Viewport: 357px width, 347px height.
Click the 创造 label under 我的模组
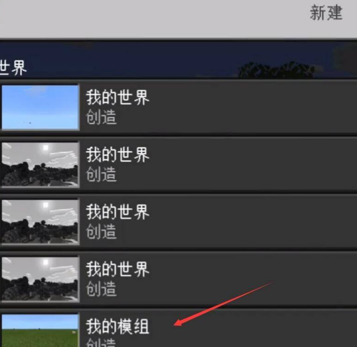pos(101,343)
